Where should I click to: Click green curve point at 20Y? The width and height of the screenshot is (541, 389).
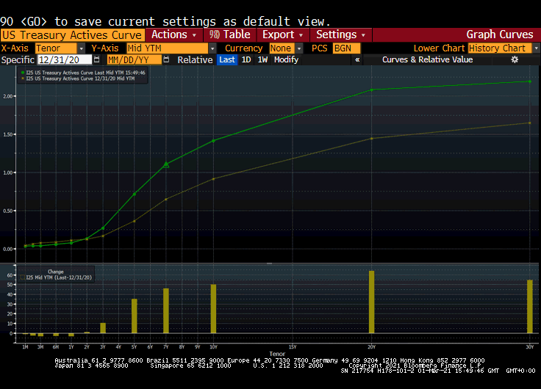tap(372, 90)
